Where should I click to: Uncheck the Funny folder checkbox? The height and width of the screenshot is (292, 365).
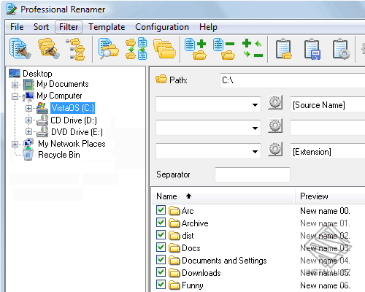161,284
